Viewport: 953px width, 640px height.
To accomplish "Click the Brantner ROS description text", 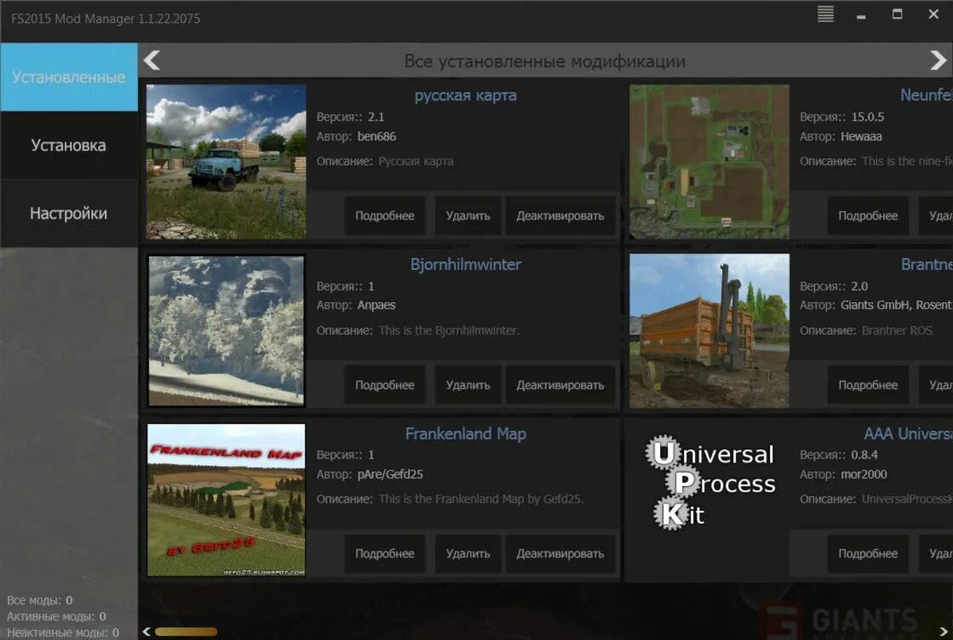I will point(897,331).
